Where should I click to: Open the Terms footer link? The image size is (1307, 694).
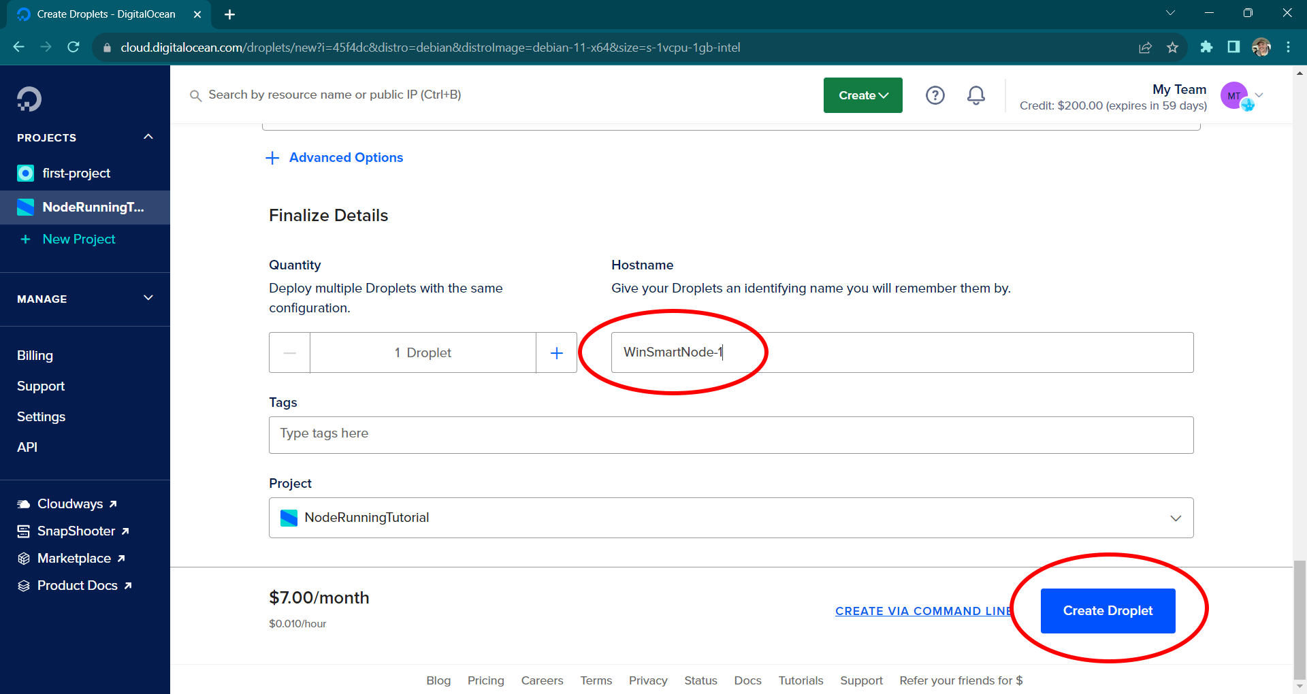(596, 680)
